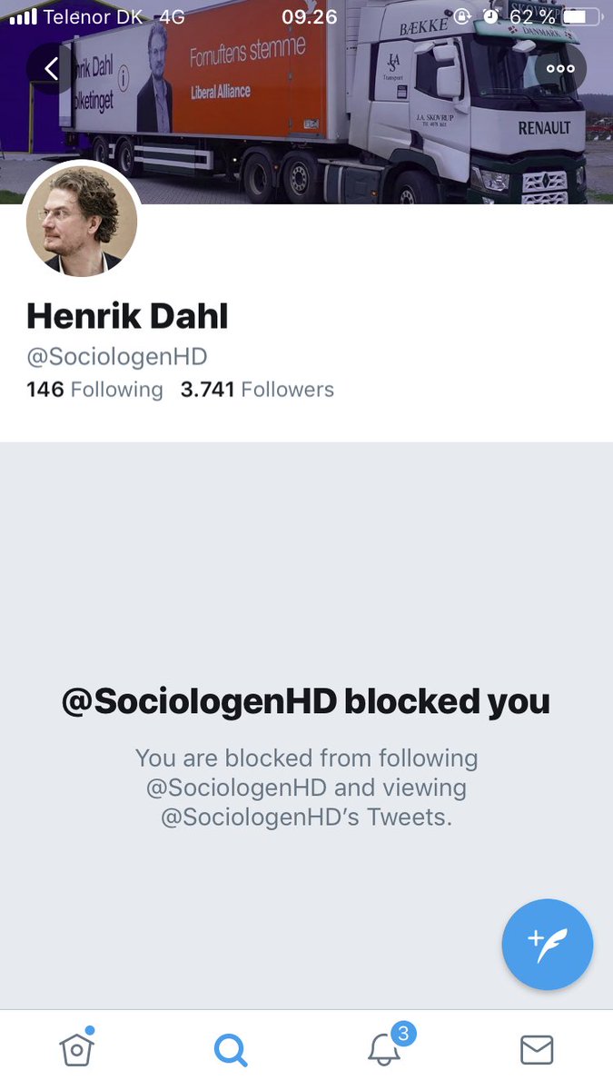The height and width of the screenshot is (1090, 613).
Task: Open the Home tab with the birdhouse icon
Action: tap(76, 1048)
